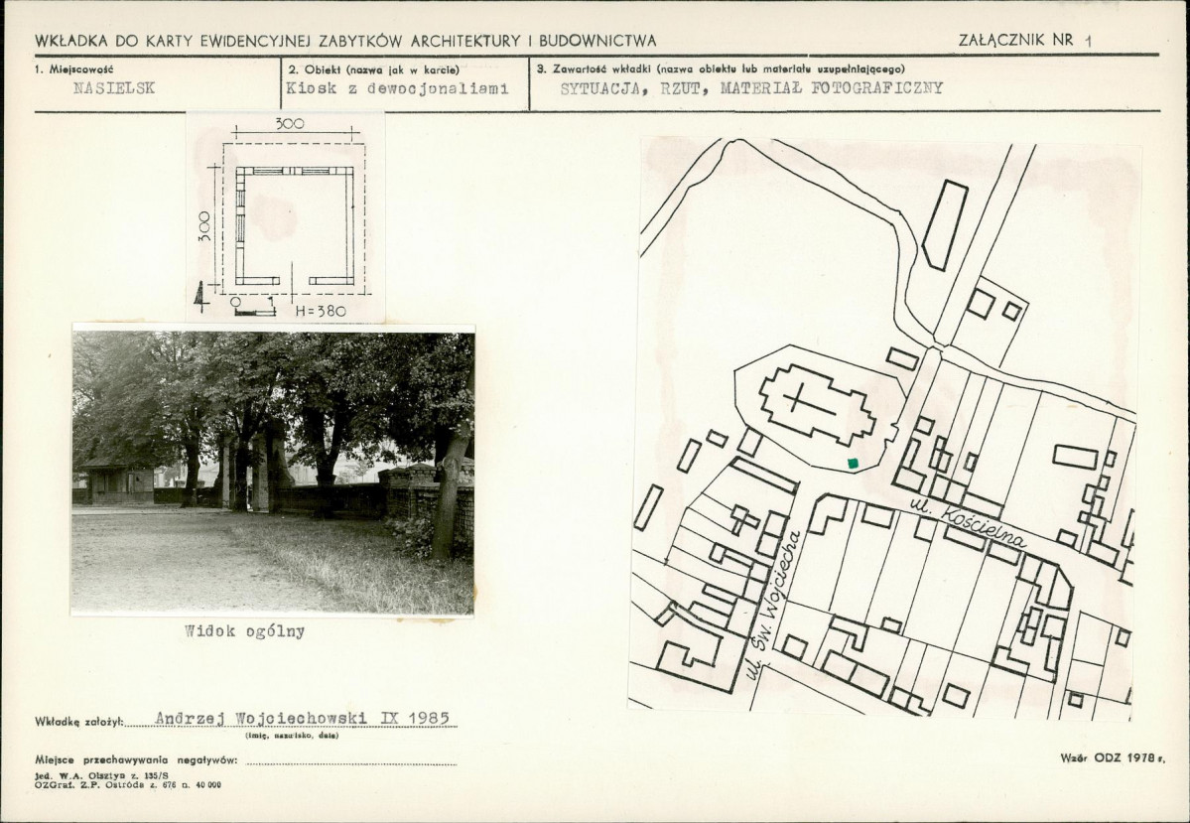
Task: Click the street label 'ul. Św. Wojciecha'
Action: (772, 605)
